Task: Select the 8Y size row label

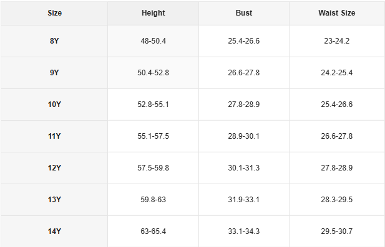Action: point(54,41)
